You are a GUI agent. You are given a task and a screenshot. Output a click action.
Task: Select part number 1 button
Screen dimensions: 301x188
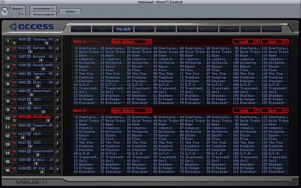pos(8,41)
